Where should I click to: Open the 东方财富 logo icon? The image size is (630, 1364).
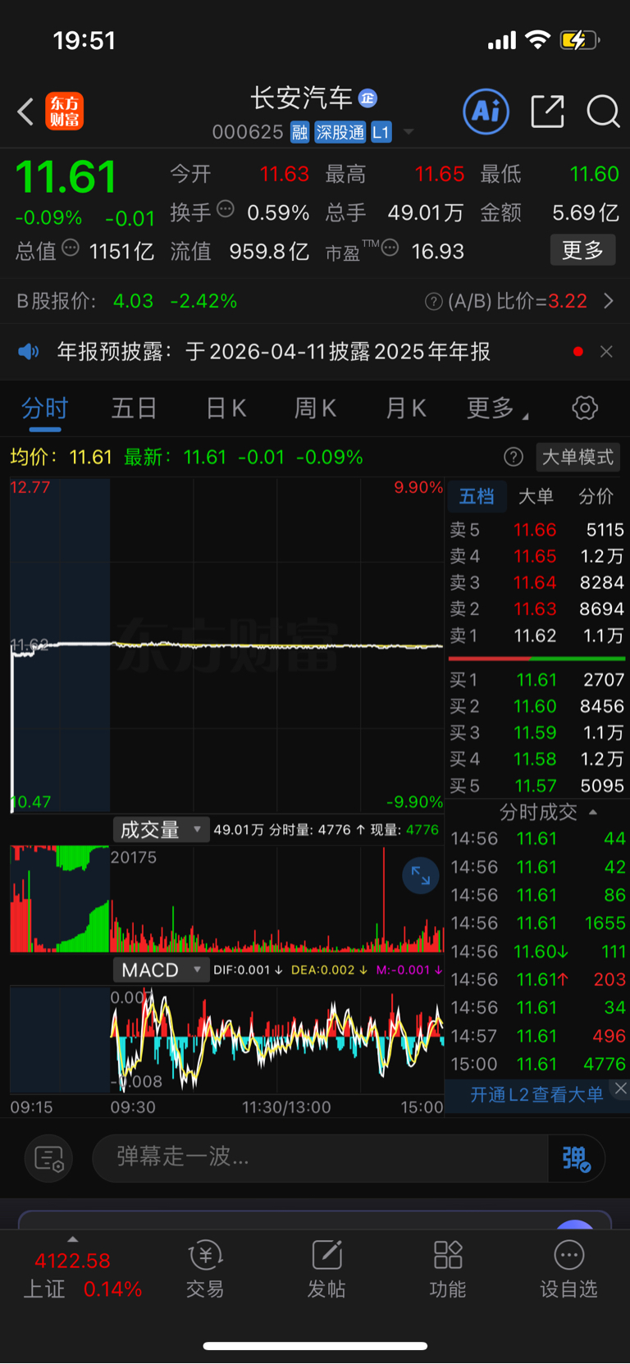[64, 112]
